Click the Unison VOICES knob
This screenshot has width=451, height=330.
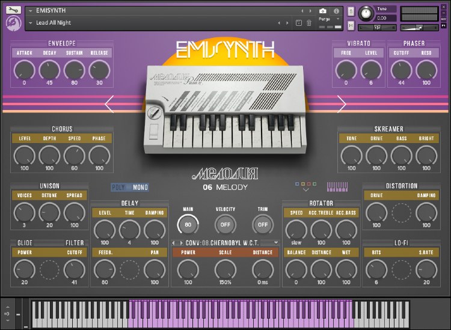pyautogui.click(x=25, y=212)
